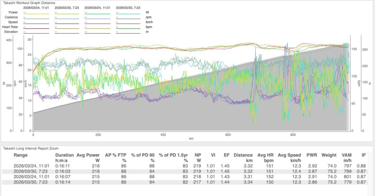The height and width of the screenshot is (196, 375).
Task: Click the Takashi Workout Graph Distance title
Action: [29, 3]
